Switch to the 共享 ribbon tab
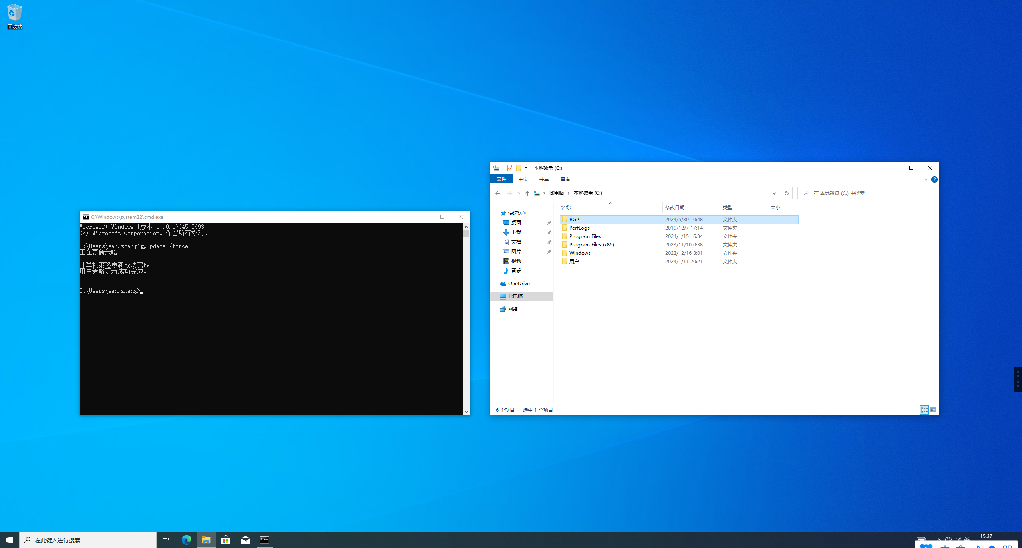The height and width of the screenshot is (548, 1022). tap(544, 179)
